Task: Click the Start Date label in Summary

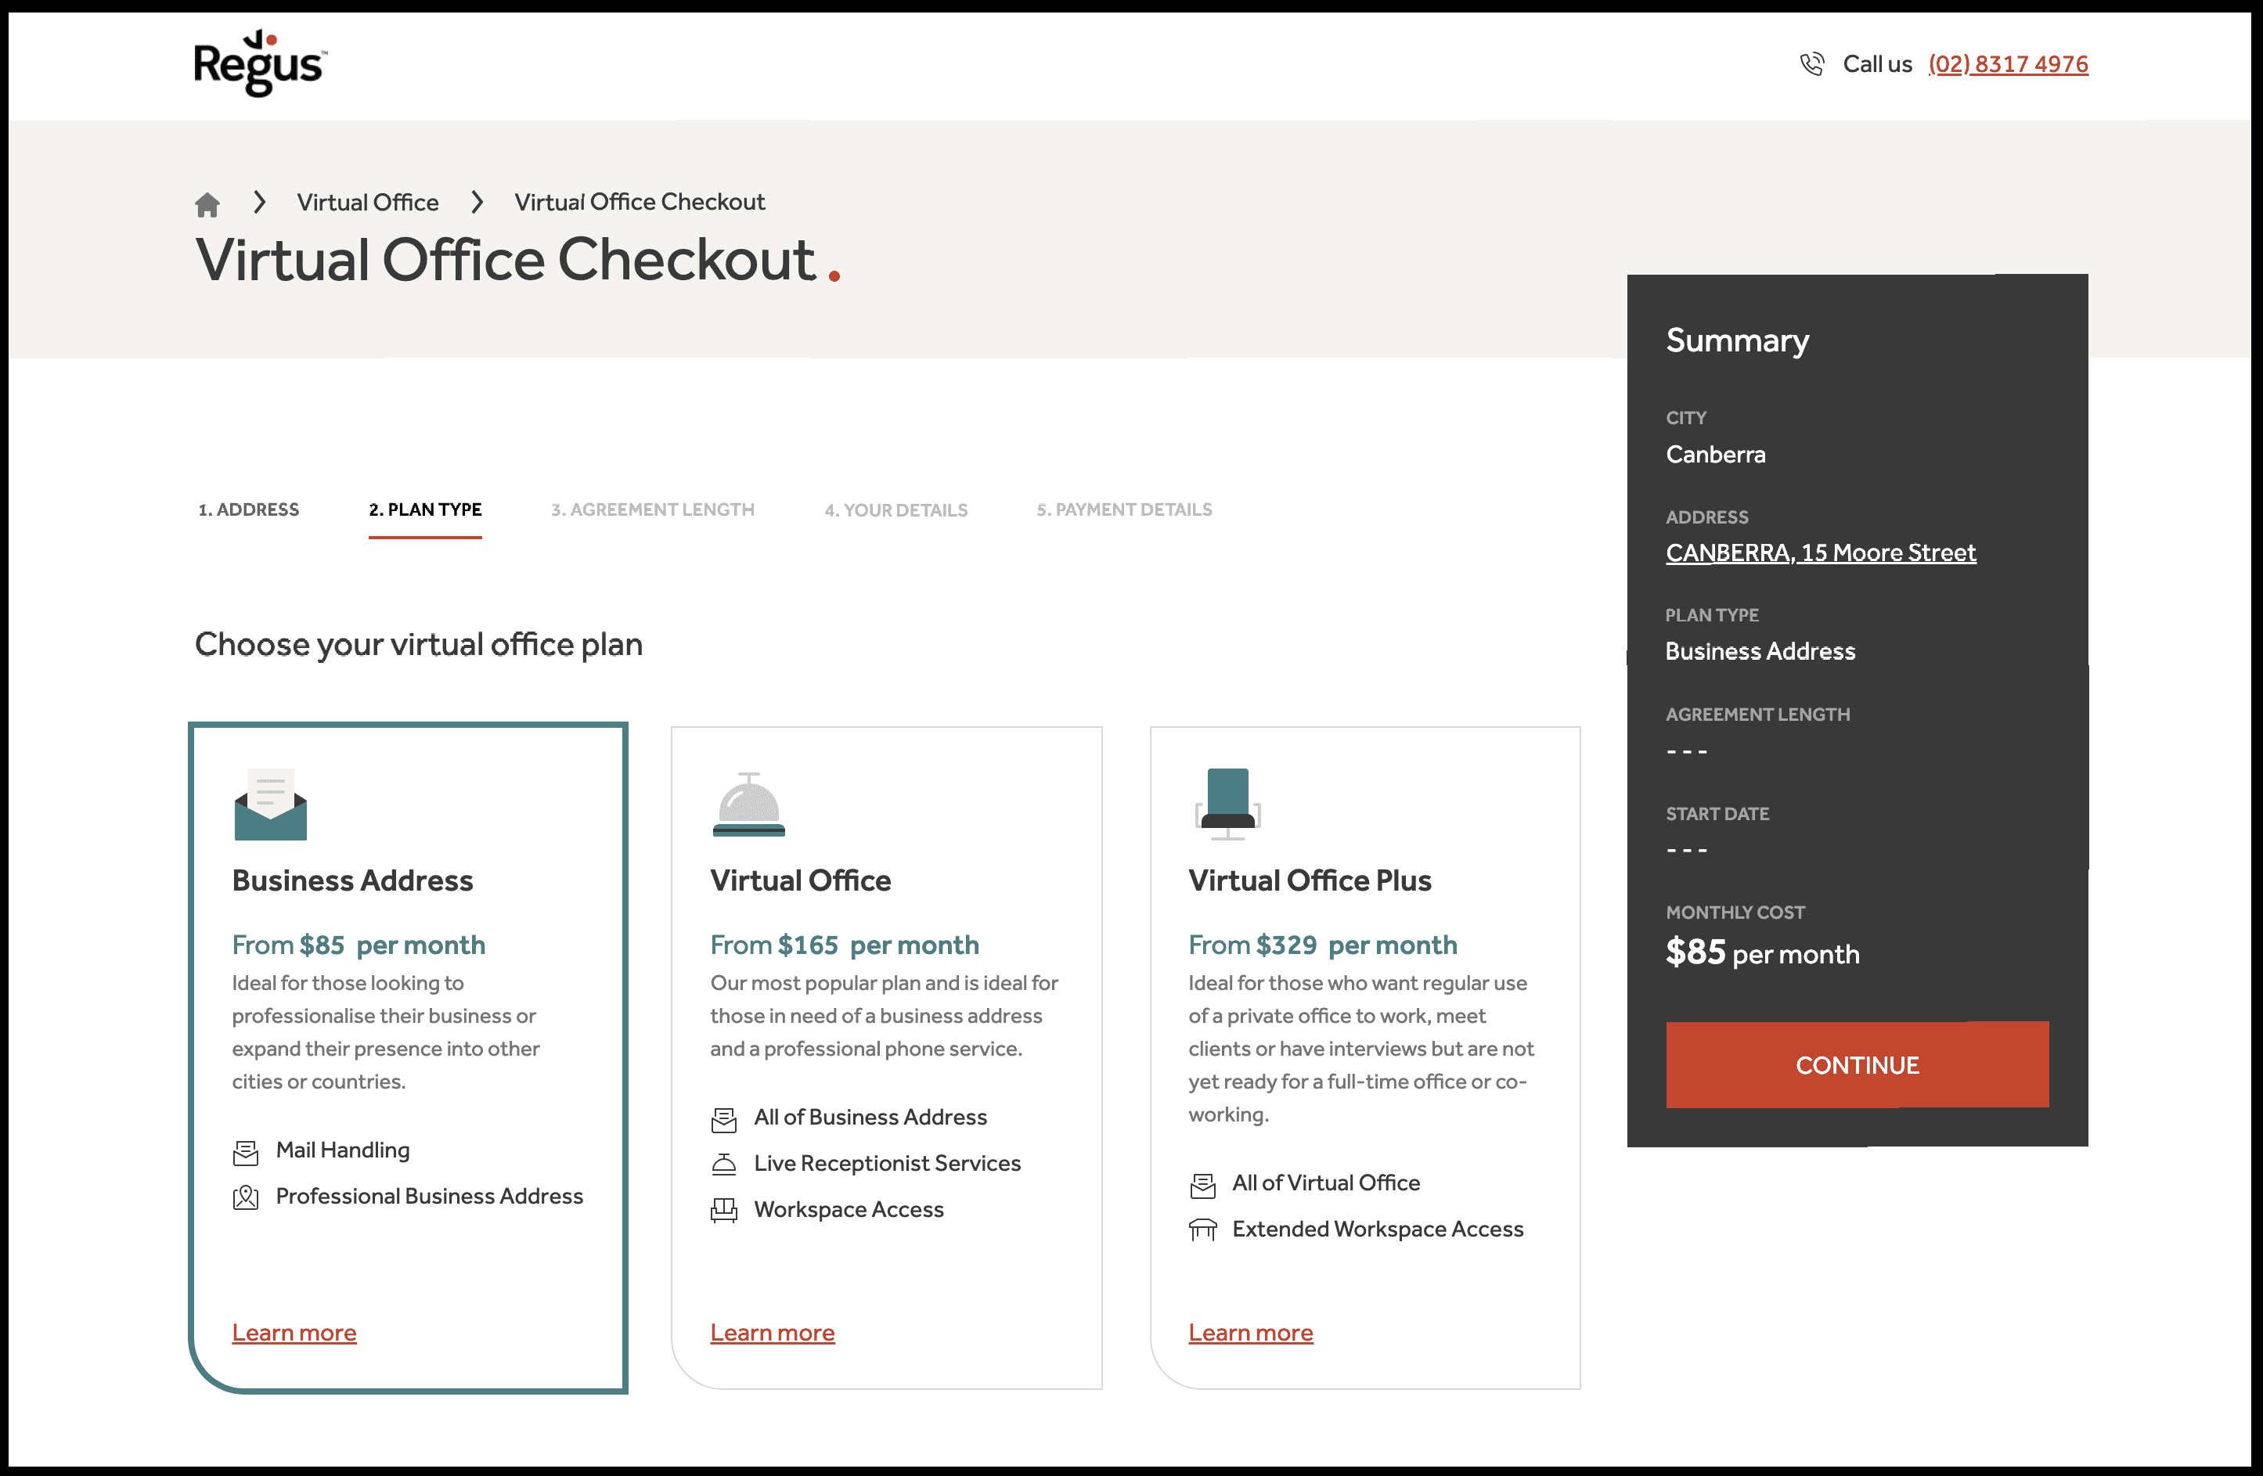Action: [x=1717, y=814]
